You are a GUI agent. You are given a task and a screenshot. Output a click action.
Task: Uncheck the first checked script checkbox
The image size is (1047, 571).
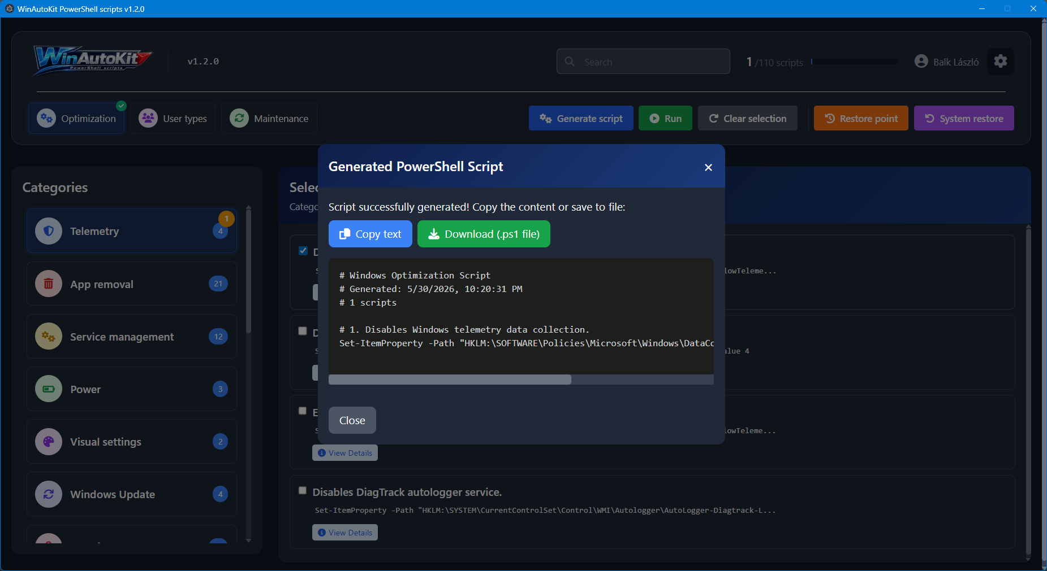[x=303, y=251]
